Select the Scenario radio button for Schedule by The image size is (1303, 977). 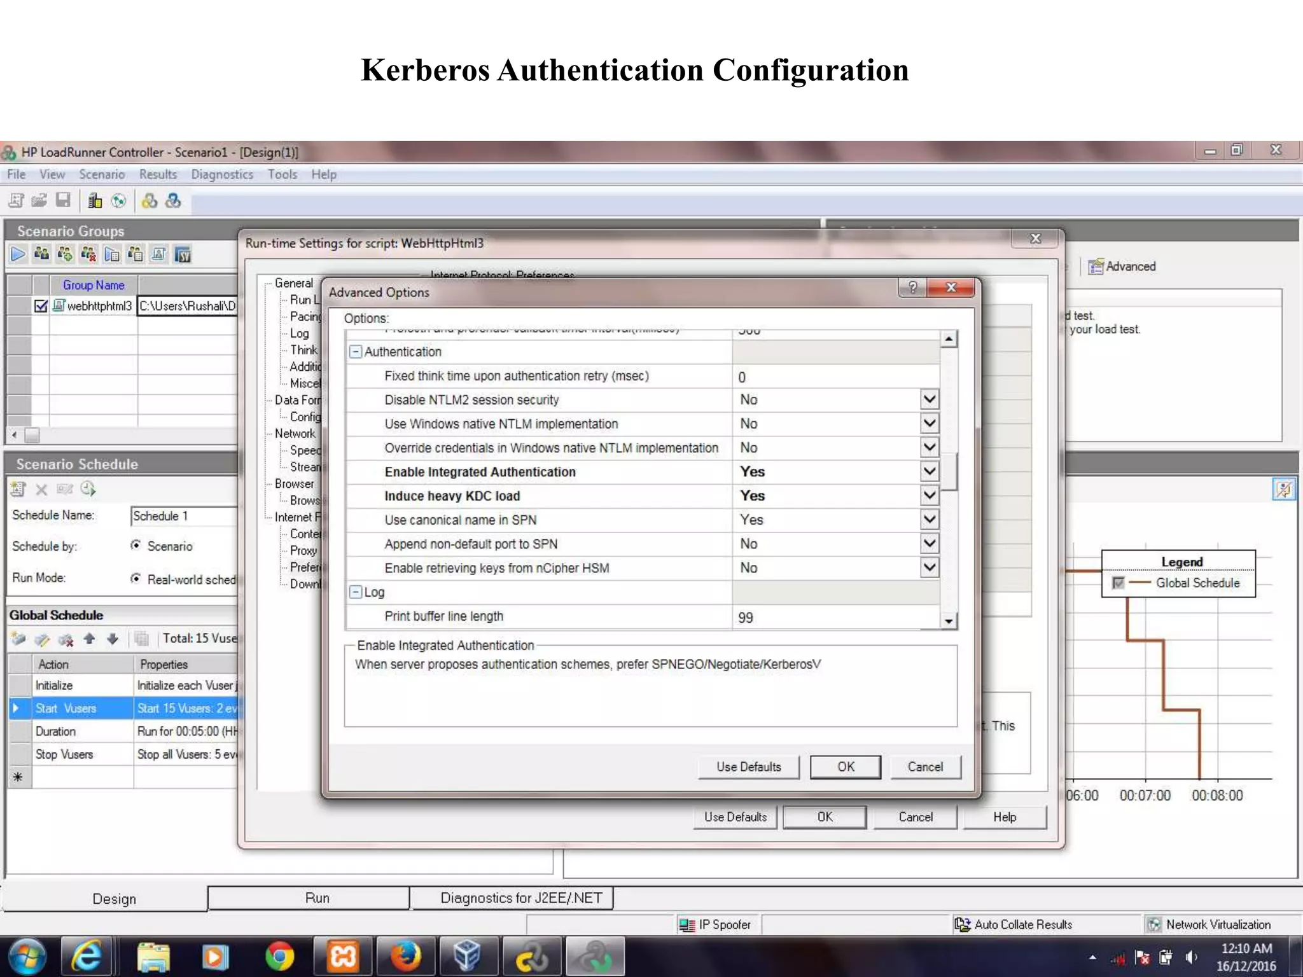pyautogui.click(x=136, y=546)
